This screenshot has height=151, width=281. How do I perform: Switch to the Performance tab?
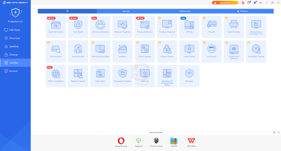pos(185,11)
